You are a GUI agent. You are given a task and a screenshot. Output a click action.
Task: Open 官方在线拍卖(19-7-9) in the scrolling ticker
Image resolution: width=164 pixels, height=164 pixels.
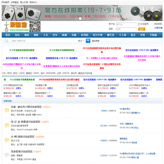click(136, 80)
